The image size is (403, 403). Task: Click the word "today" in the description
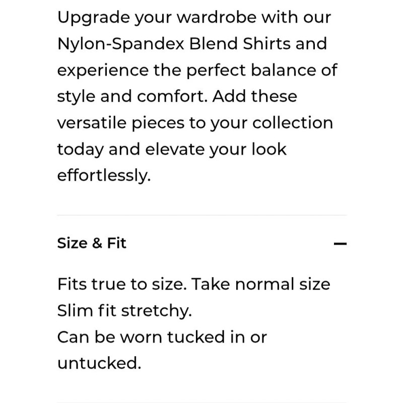(82, 149)
